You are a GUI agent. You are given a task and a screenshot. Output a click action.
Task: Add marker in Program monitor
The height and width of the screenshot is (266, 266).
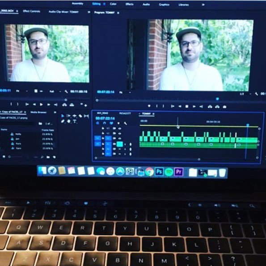(149, 106)
